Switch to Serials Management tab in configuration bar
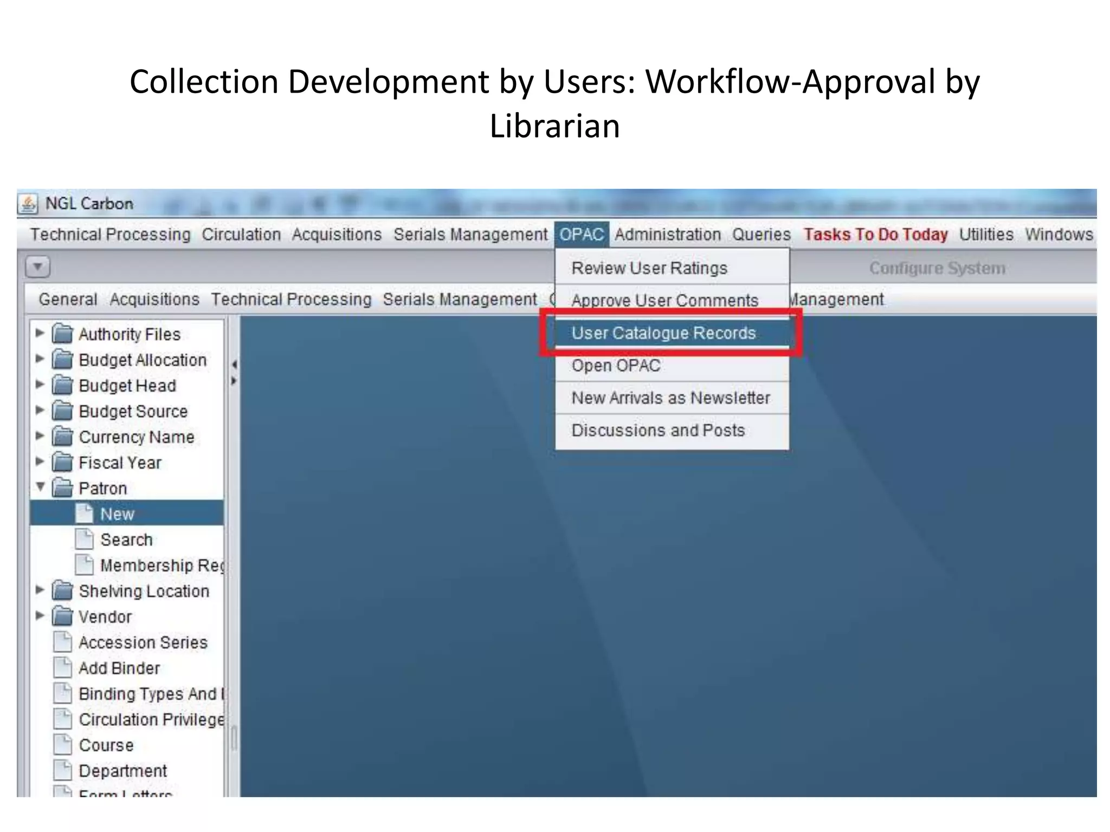 [x=460, y=300]
